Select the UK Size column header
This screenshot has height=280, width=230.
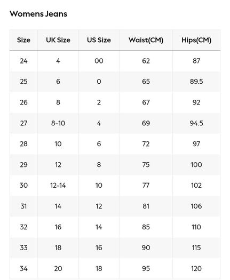click(x=58, y=40)
